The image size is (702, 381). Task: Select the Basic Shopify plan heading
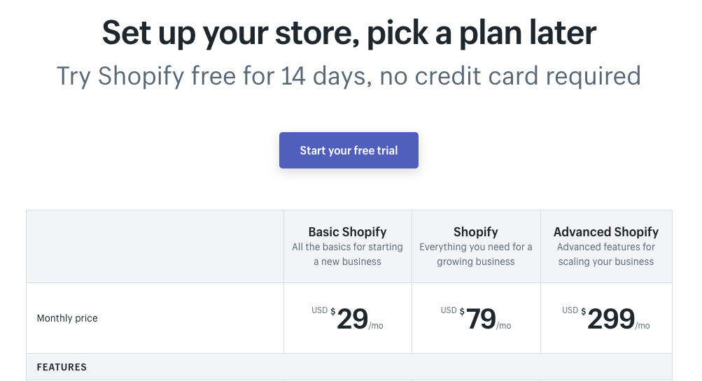coord(347,231)
